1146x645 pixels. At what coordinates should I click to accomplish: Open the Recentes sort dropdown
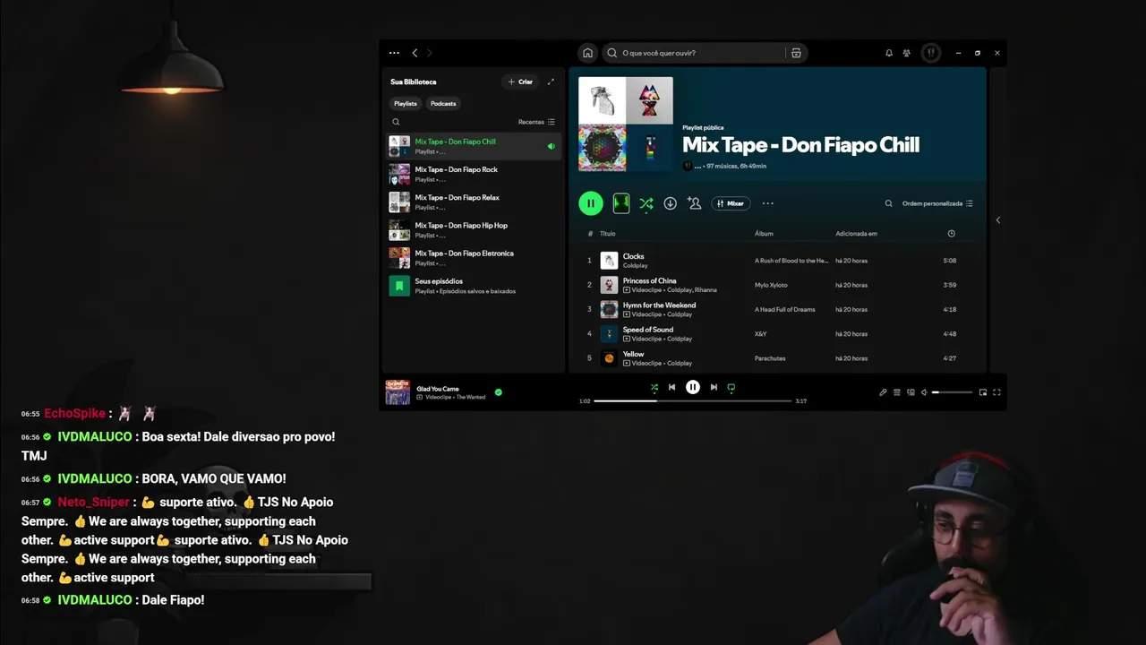point(536,122)
